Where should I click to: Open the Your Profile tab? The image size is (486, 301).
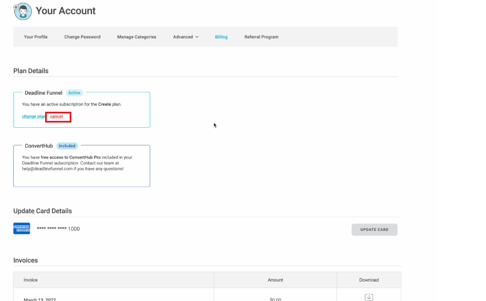point(35,37)
